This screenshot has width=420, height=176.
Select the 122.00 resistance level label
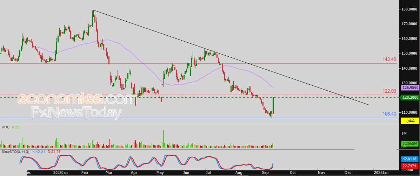tap(389, 91)
